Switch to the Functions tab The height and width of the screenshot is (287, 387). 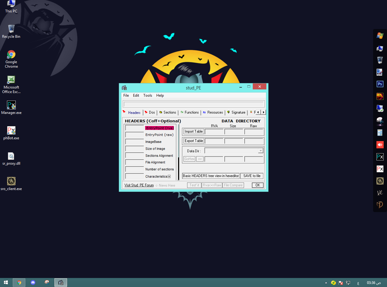190,112
